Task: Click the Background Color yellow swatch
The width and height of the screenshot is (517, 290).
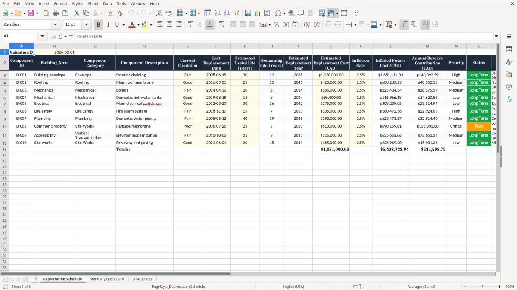Action: pos(145,25)
